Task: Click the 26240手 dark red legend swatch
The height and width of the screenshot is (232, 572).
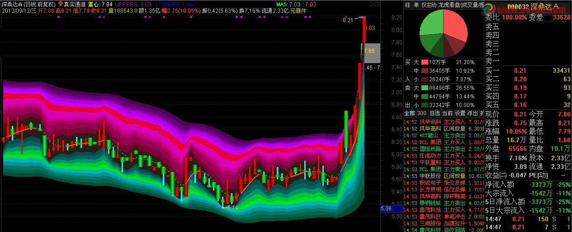Action: (x=425, y=79)
